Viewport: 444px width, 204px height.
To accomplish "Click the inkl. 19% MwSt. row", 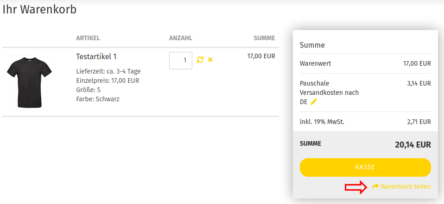I will coord(365,122).
